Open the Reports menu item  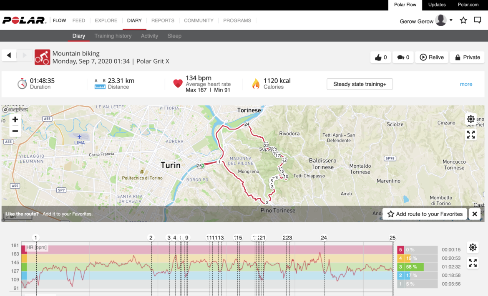[163, 20]
